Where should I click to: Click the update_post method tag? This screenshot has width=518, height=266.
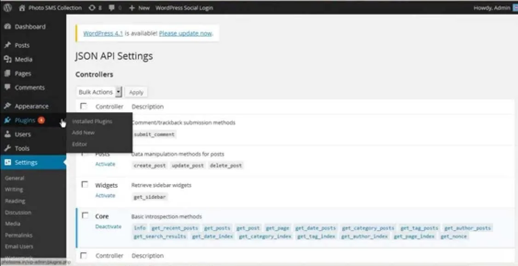pos(188,166)
